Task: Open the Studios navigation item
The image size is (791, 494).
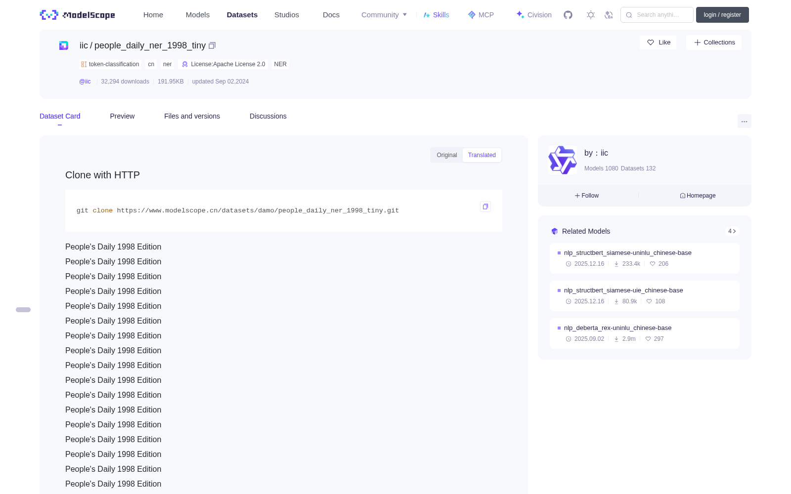Action: pos(287,15)
